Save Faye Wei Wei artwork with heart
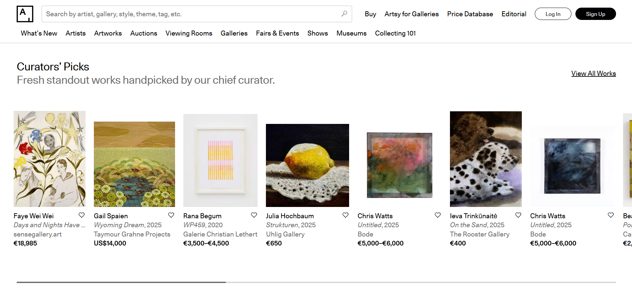The width and height of the screenshot is (632, 293). click(x=82, y=215)
